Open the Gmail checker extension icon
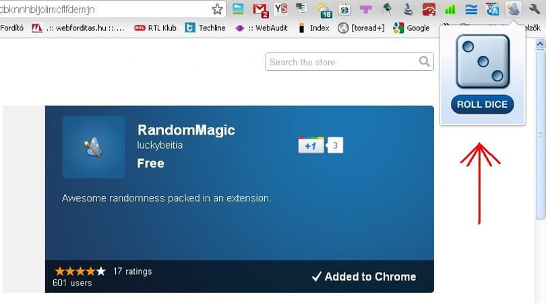The width and height of the screenshot is (546, 303). [x=260, y=10]
